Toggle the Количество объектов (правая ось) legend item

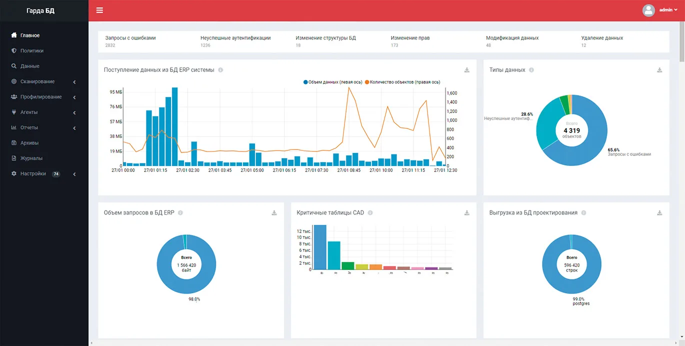(402, 82)
